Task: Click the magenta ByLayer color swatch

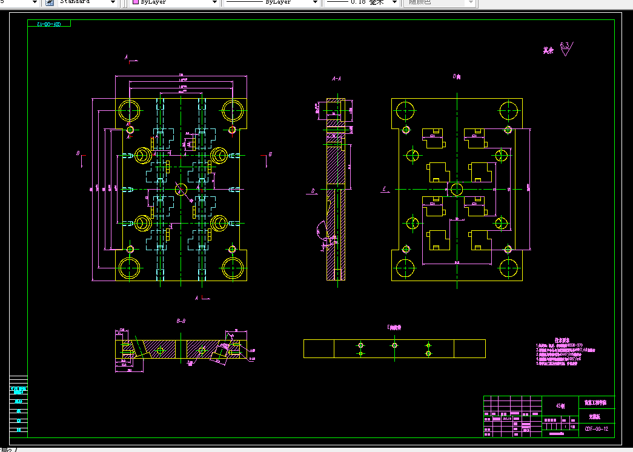Action: click(x=136, y=2)
